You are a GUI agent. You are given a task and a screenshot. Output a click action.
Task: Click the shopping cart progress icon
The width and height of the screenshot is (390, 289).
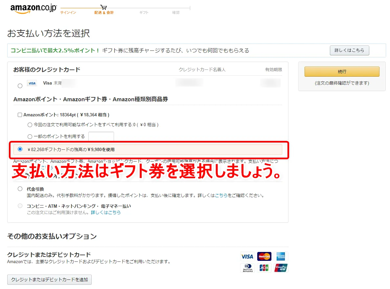[x=104, y=7]
